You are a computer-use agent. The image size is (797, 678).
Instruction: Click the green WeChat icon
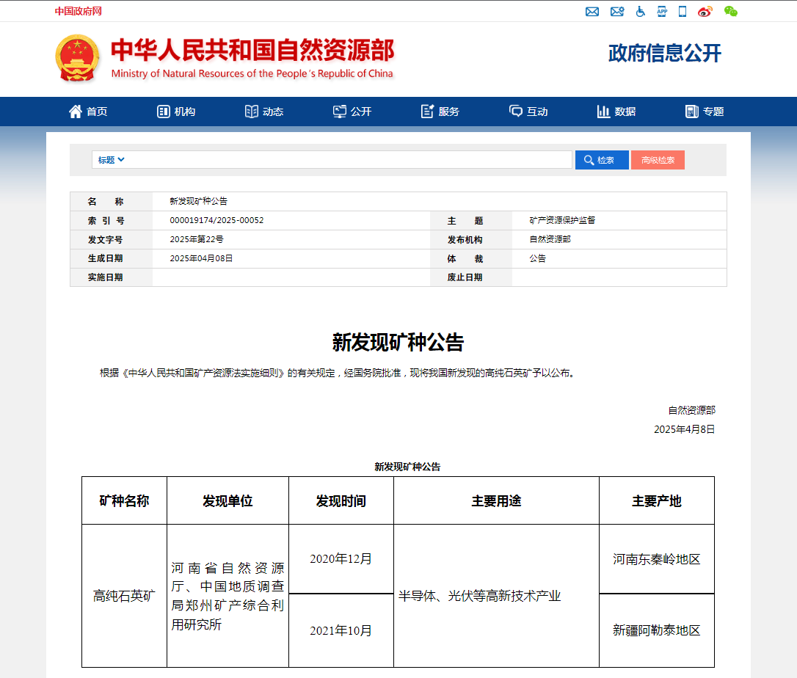pos(730,11)
